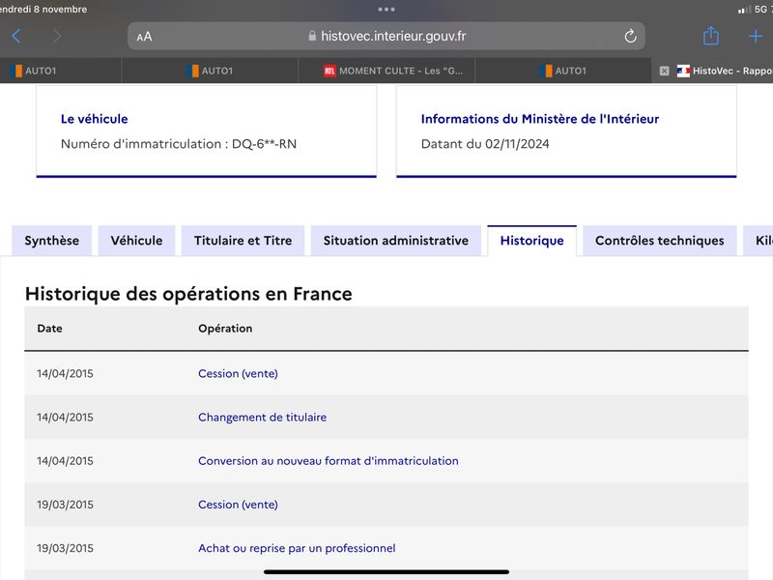Open the Contrôles techniques tab
This screenshot has width=773, height=580.
point(660,241)
